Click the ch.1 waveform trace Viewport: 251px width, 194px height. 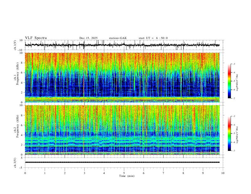tap(122, 45)
